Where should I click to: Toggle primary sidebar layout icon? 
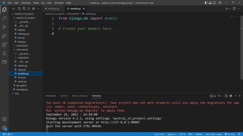click(x=206, y=3)
